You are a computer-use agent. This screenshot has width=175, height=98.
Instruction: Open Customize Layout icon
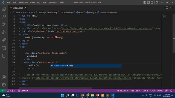(x=157, y=2)
